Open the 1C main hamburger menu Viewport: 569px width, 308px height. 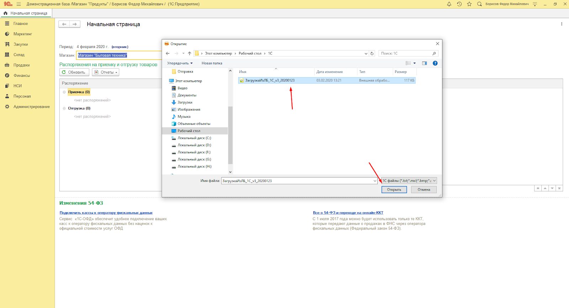click(18, 4)
